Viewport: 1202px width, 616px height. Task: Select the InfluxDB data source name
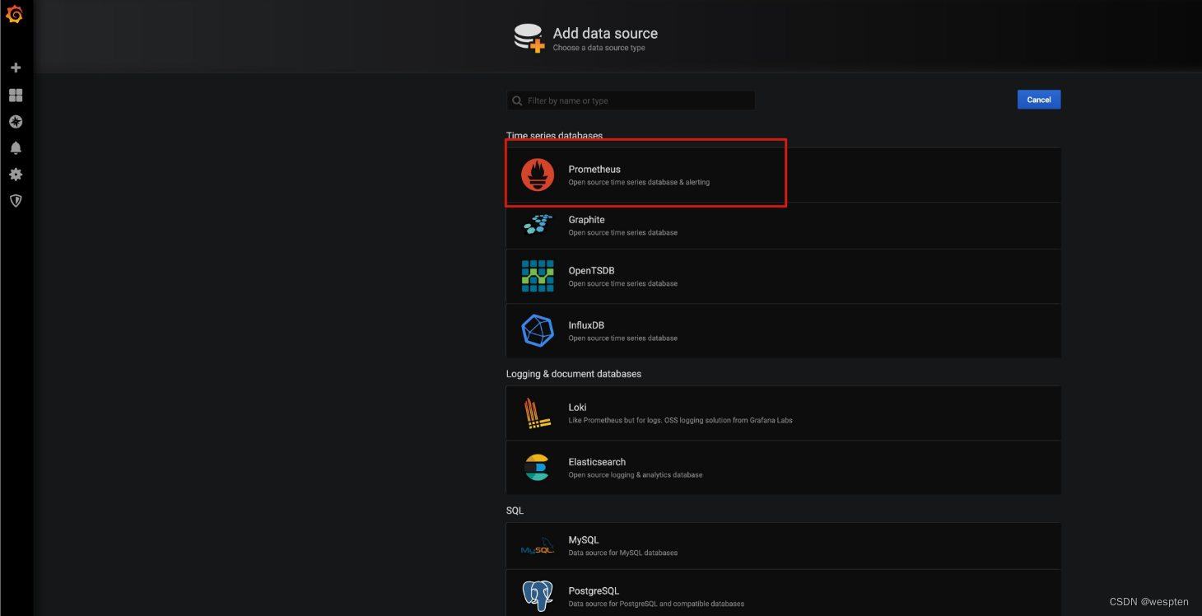(586, 325)
